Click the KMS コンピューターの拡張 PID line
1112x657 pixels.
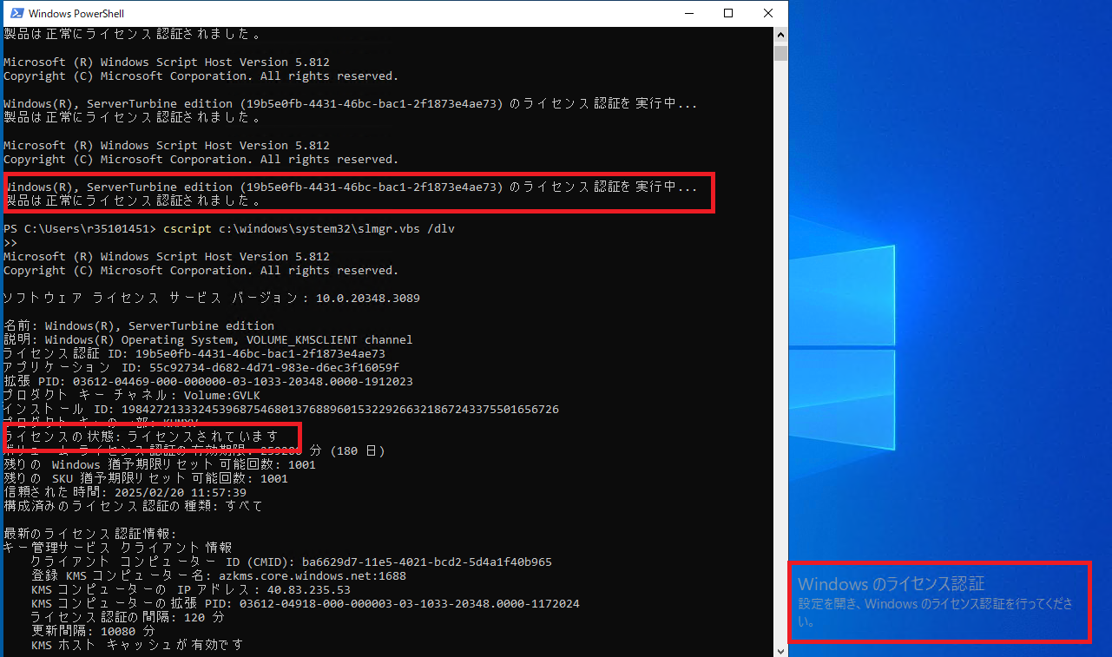point(306,604)
